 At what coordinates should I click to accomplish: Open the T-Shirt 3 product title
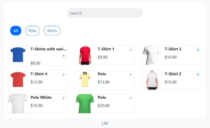[173, 49]
